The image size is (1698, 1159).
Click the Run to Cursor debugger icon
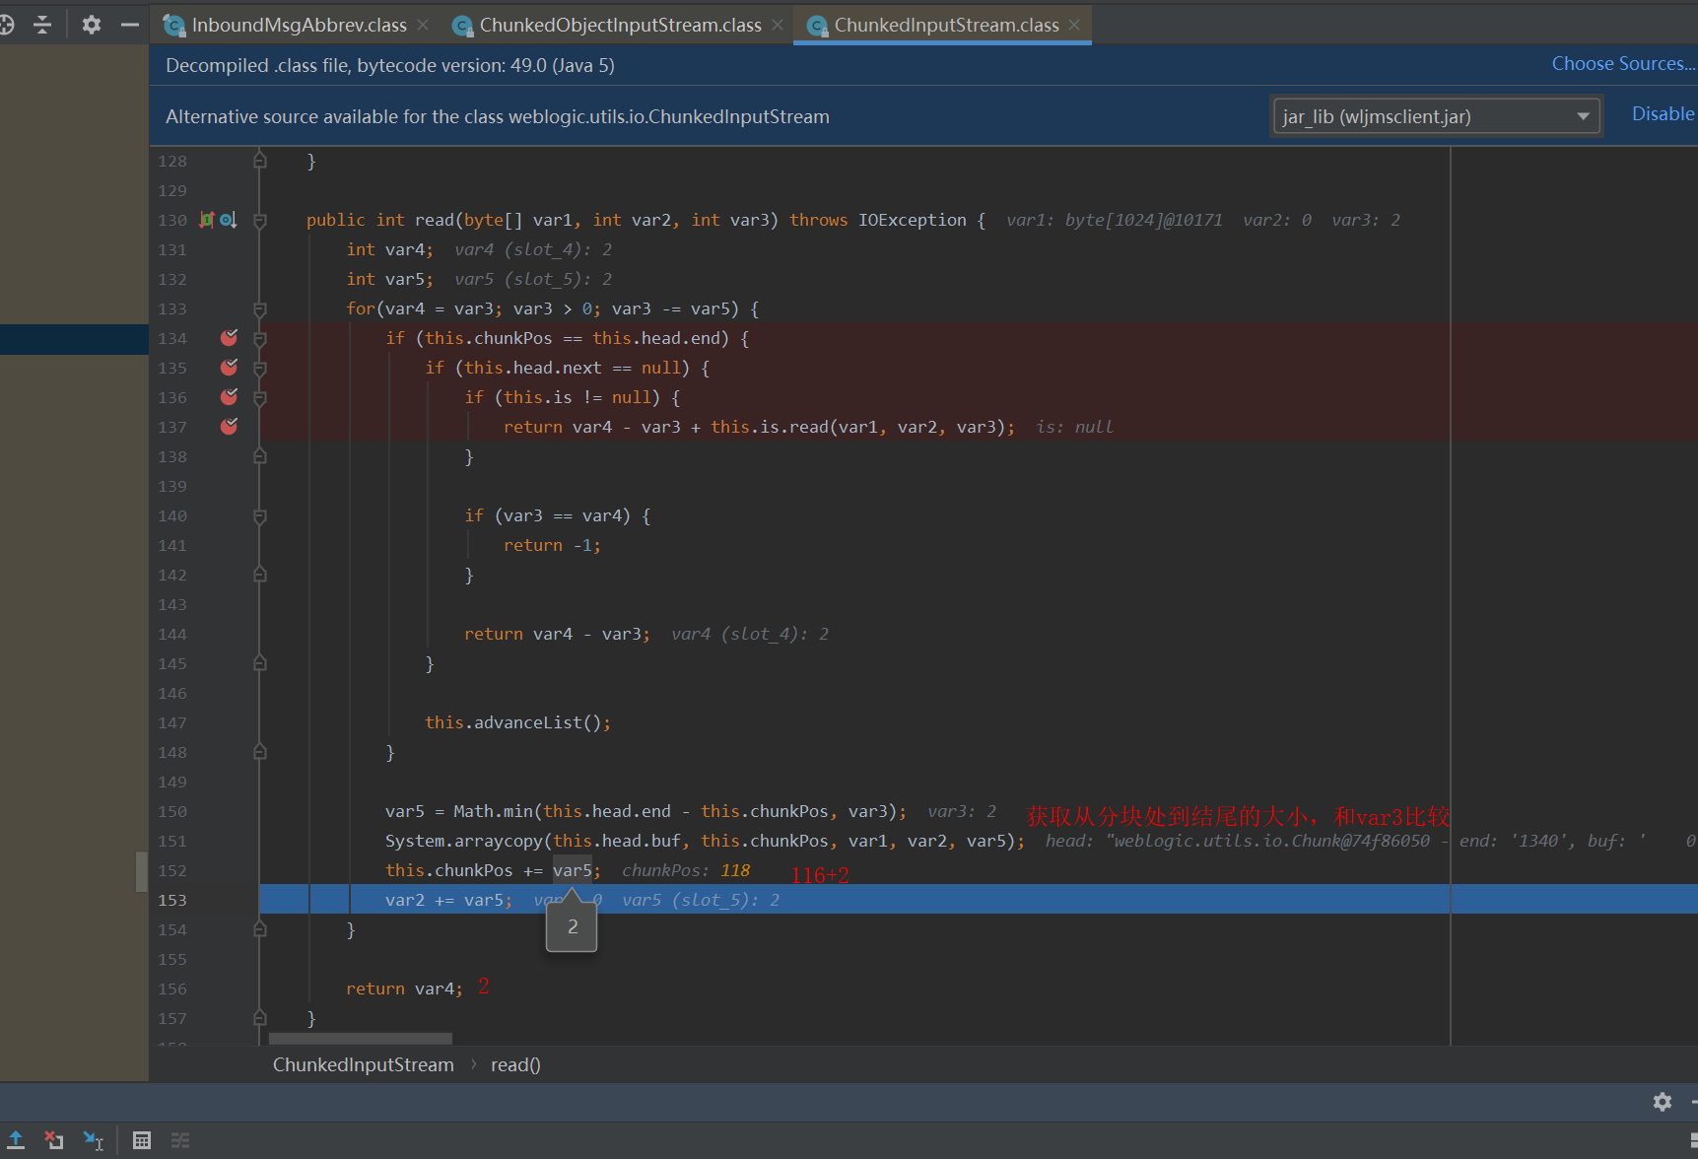tap(94, 1140)
